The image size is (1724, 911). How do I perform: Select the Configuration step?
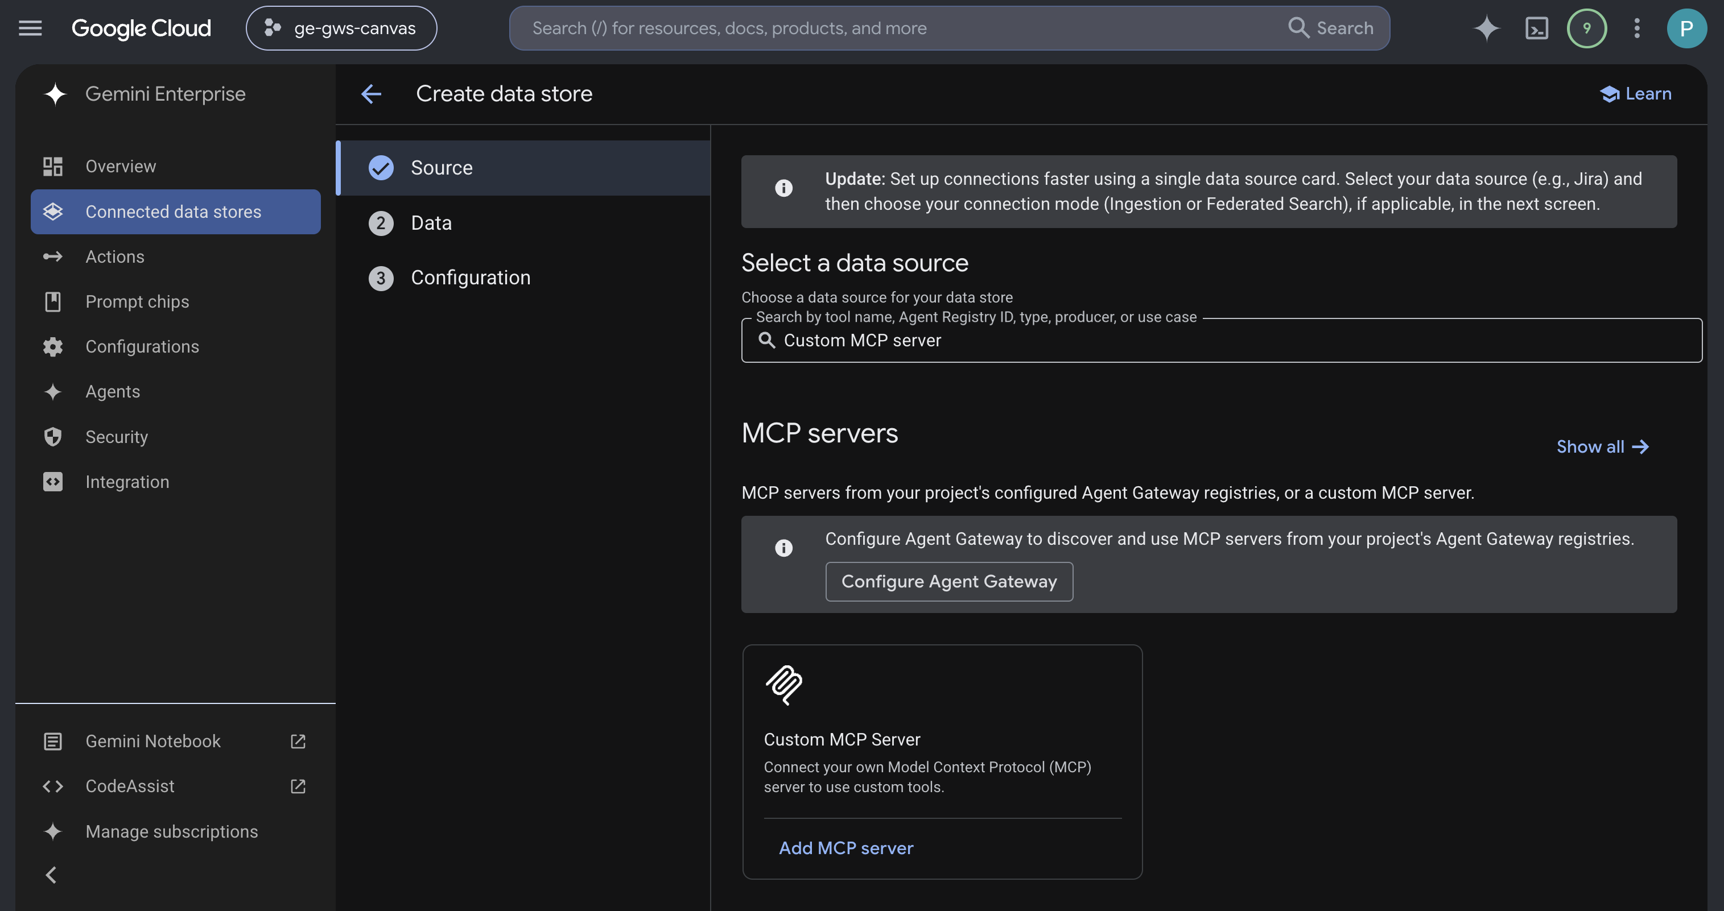(523, 278)
